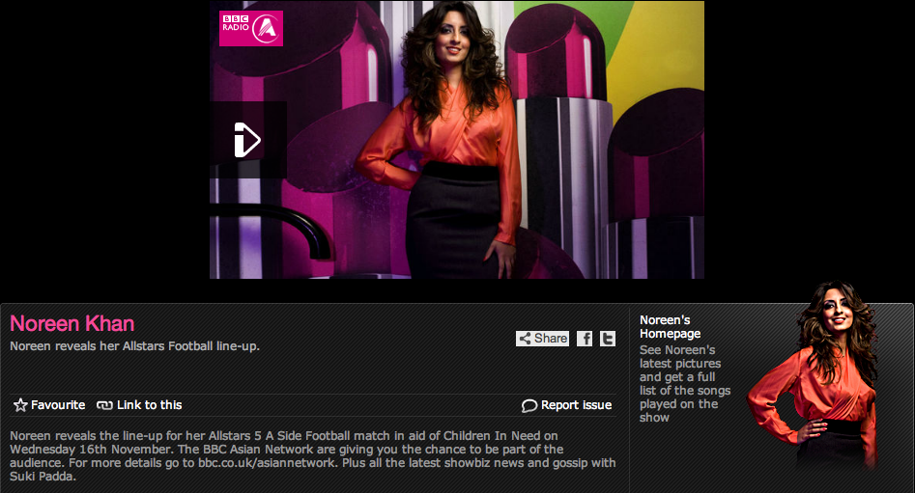
Task: Click the Noreen Khan title
Action: tap(72, 323)
